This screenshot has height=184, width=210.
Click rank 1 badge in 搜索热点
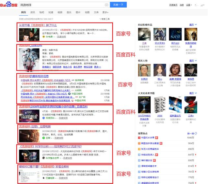pos(139,138)
